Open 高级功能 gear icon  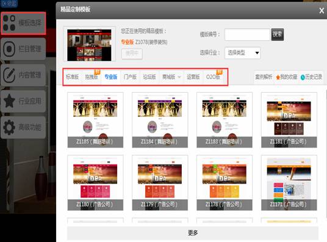click(x=9, y=127)
